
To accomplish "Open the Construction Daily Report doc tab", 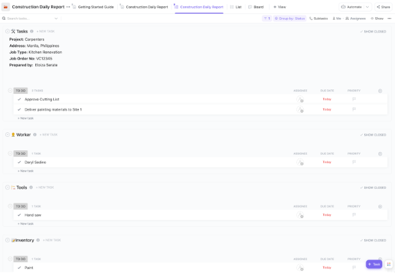I will tap(144, 7).
